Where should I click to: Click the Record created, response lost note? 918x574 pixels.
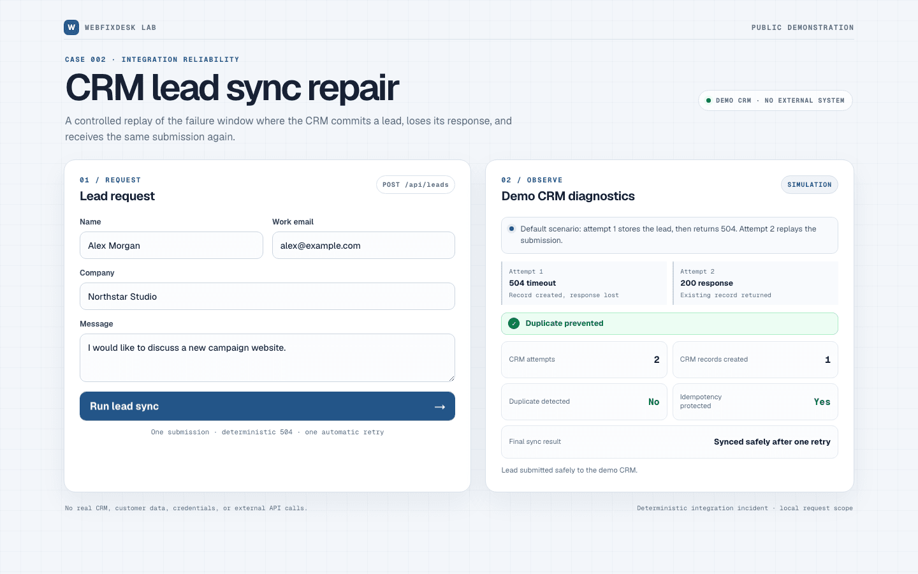pos(564,295)
